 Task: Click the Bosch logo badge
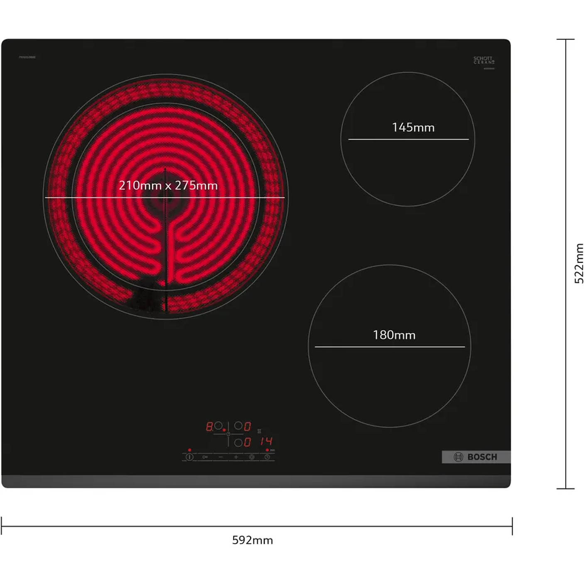pos(476,457)
